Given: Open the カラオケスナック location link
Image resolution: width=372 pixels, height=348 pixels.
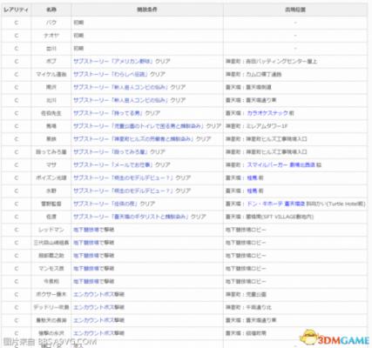Looking at the screenshot, I should pyautogui.click(x=267, y=113).
